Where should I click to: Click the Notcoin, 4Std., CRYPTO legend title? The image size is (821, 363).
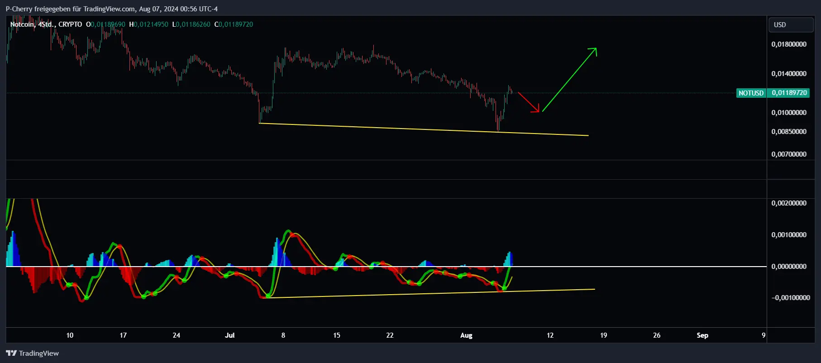click(x=46, y=24)
